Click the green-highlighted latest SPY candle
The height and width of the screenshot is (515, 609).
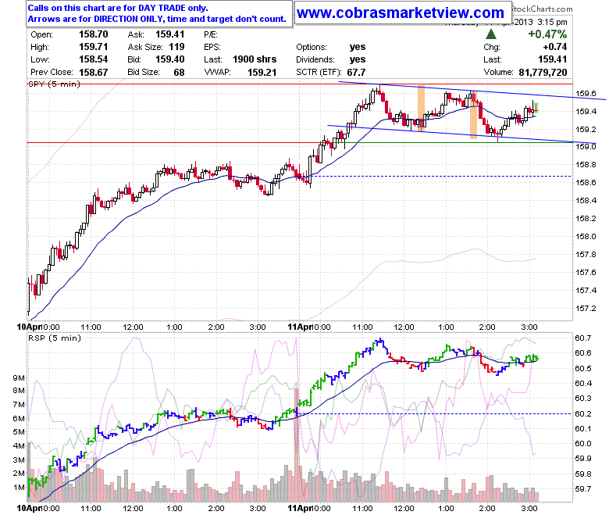point(536,109)
